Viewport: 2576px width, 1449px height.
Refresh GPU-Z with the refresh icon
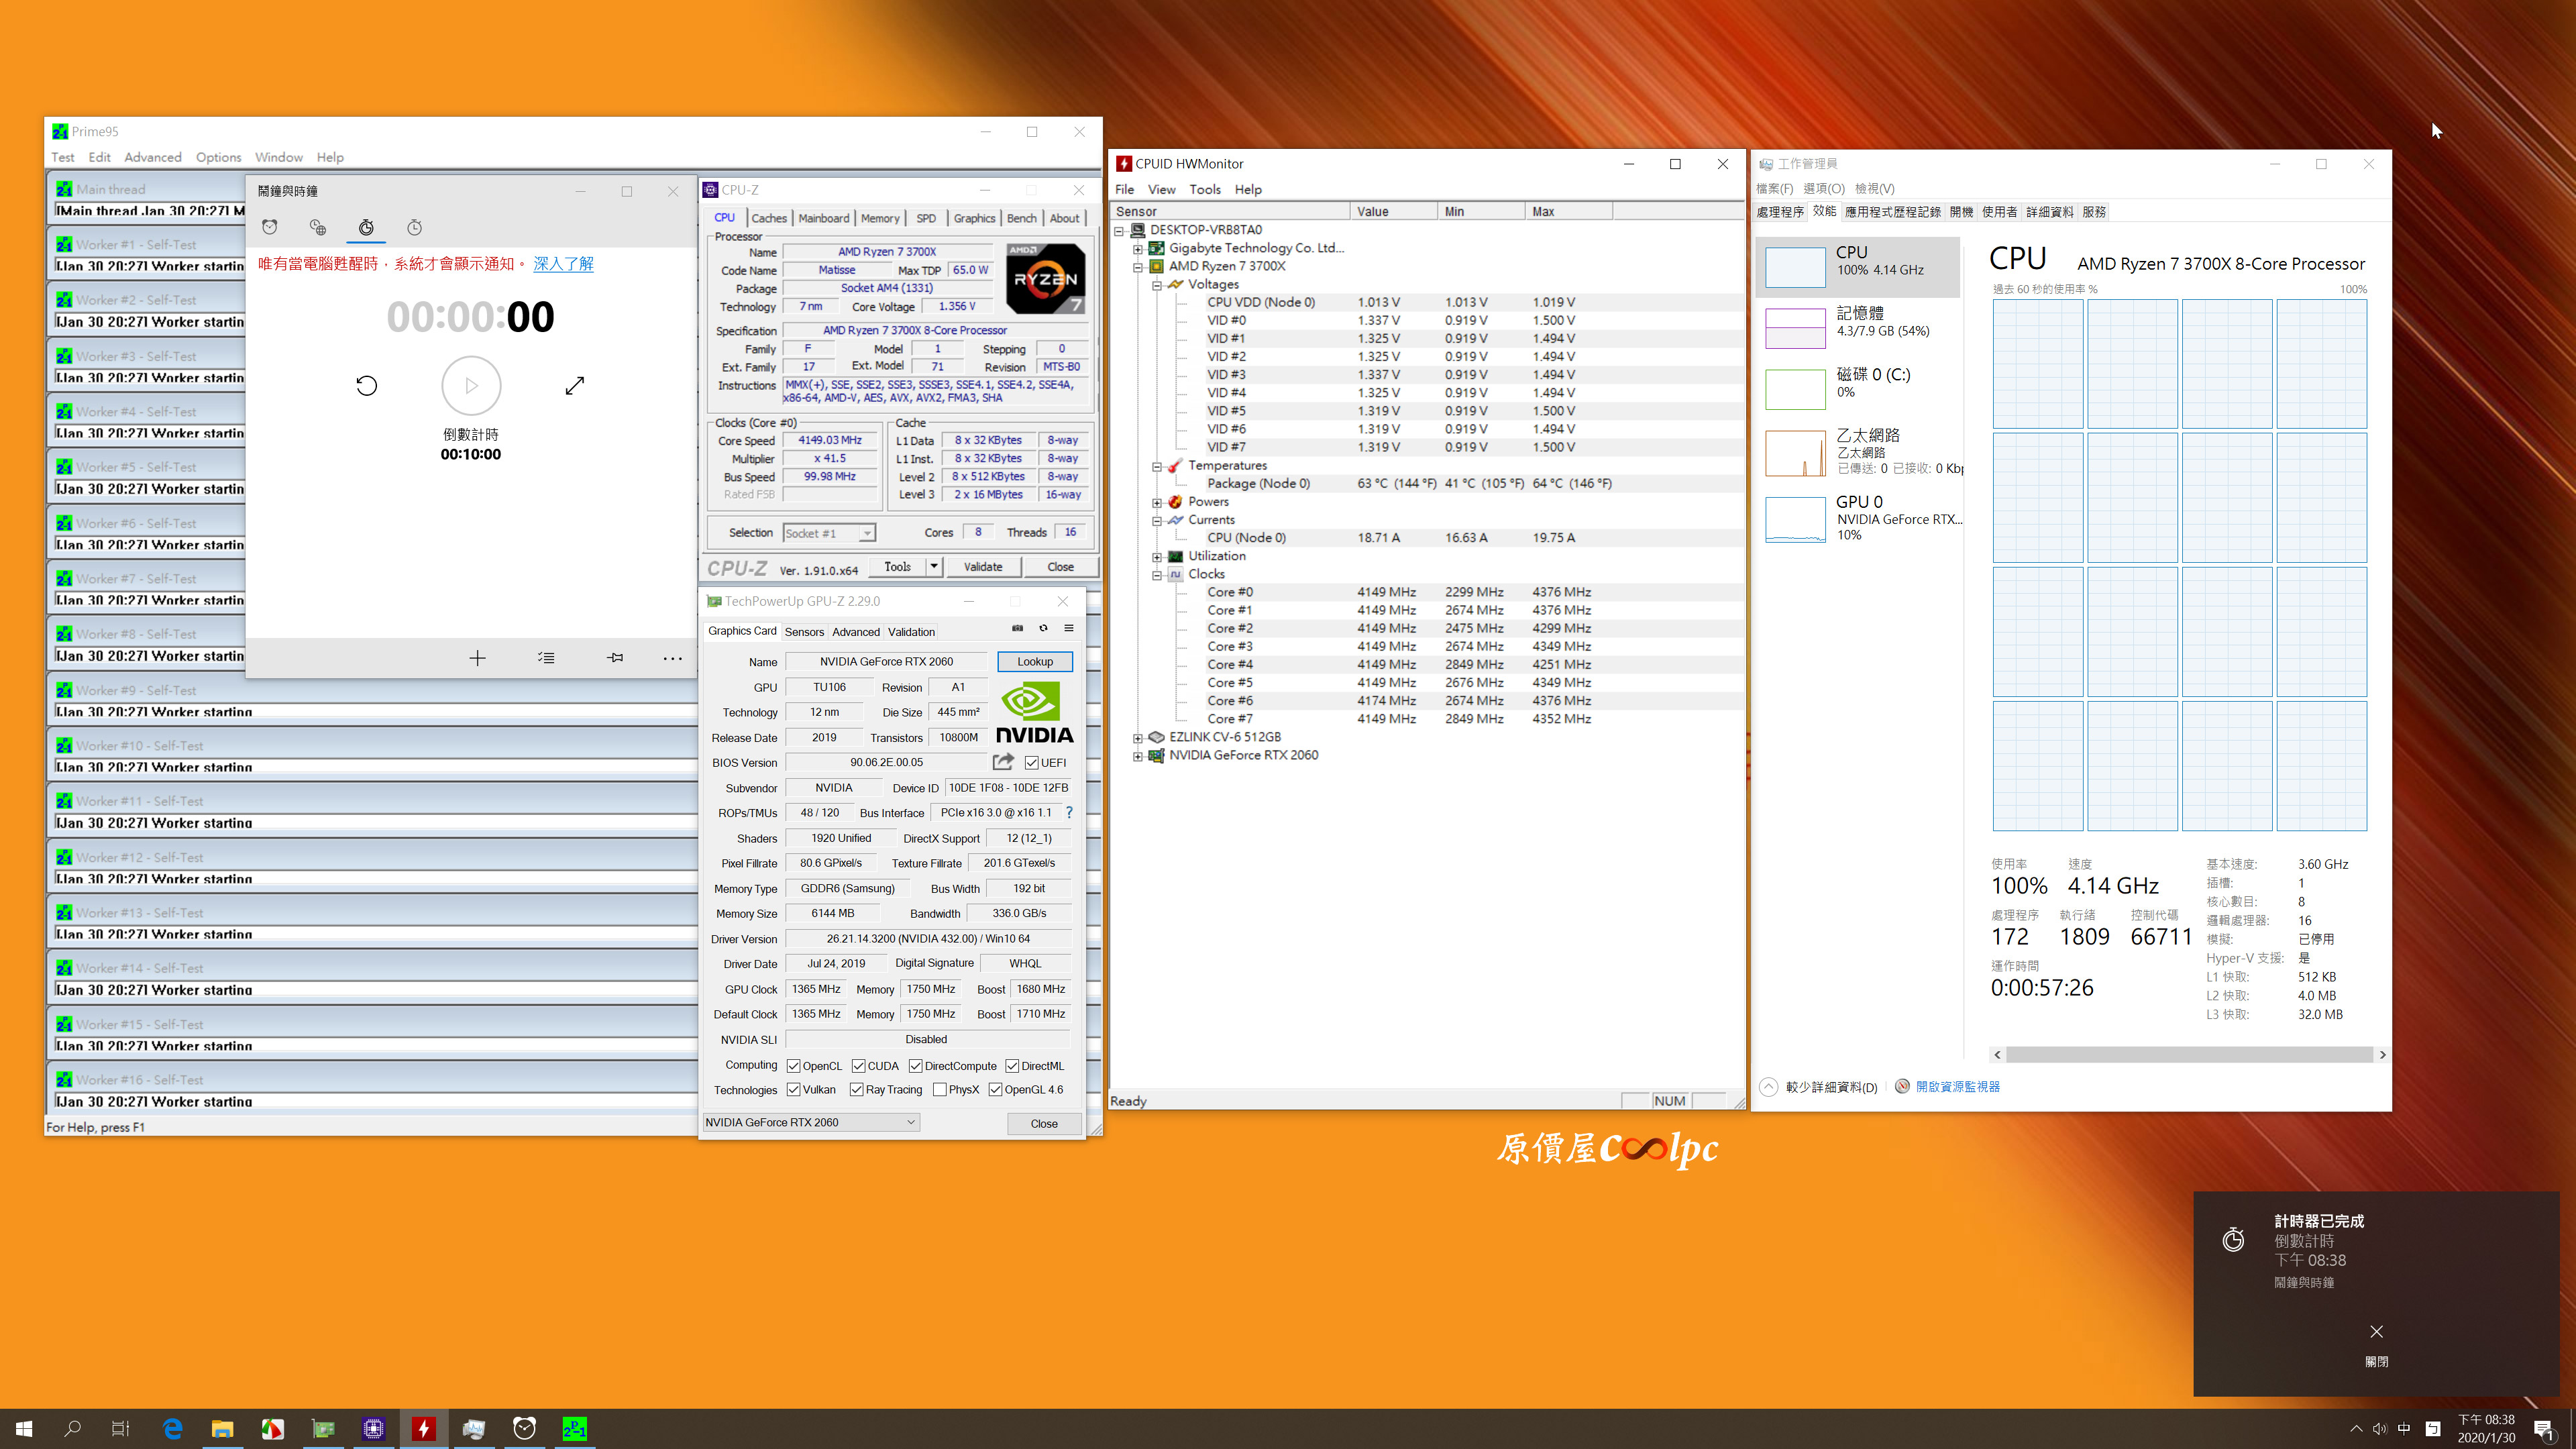click(x=1043, y=628)
